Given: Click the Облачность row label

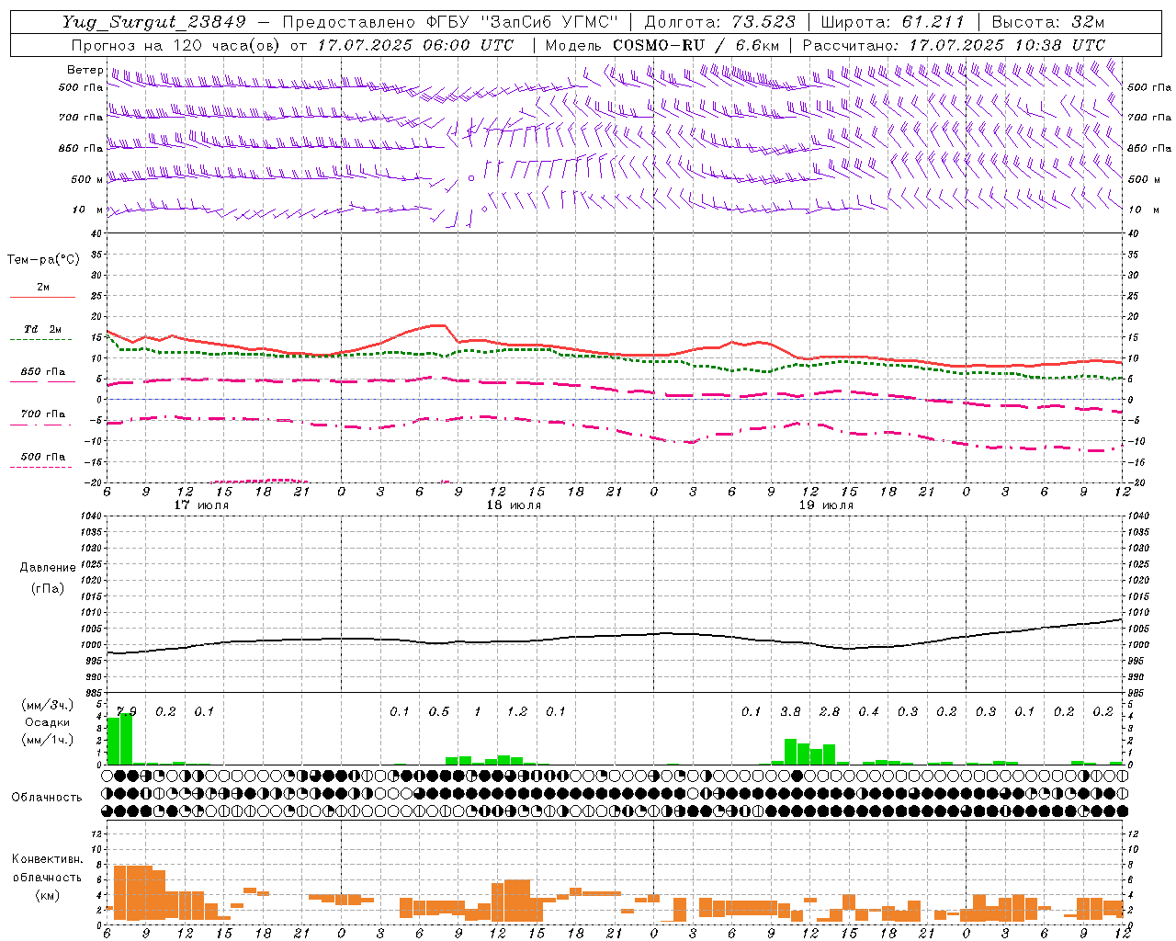Looking at the screenshot, I should coord(47,798).
